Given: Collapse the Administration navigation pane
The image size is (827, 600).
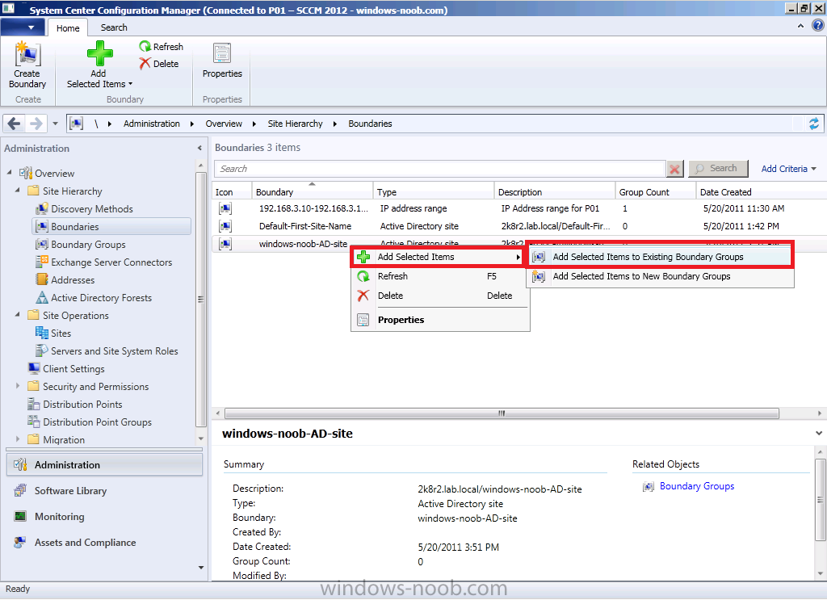Looking at the screenshot, I should point(199,149).
